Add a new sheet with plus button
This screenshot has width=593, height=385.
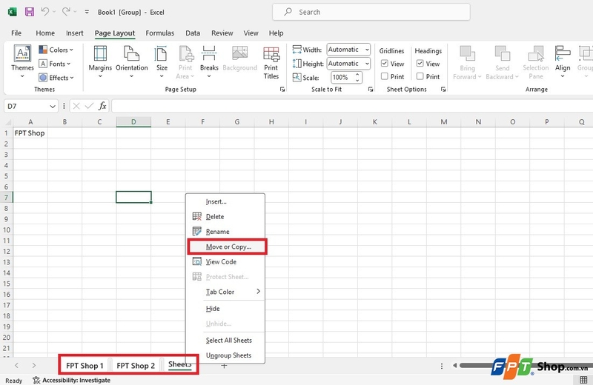pos(224,365)
